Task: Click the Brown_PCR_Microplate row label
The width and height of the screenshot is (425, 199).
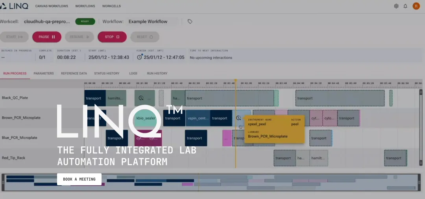Action: coord(21,118)
